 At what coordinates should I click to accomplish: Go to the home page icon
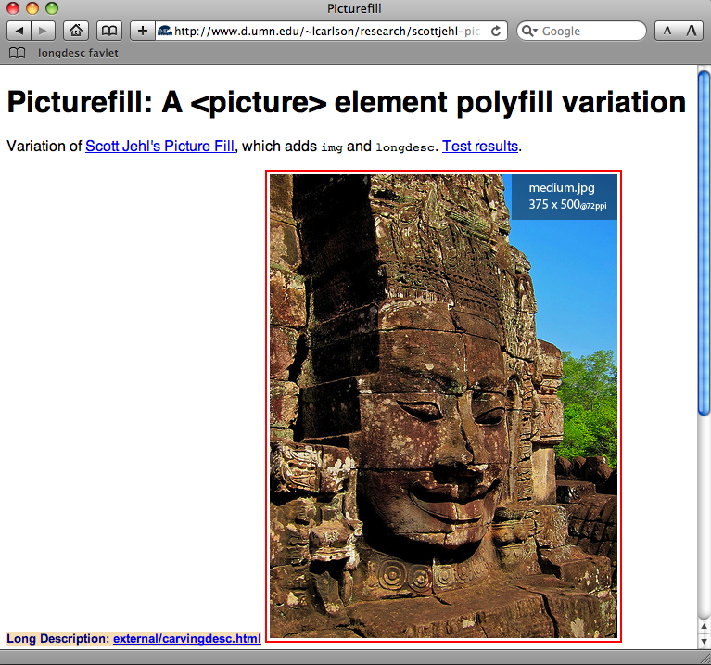pos(76,31)
